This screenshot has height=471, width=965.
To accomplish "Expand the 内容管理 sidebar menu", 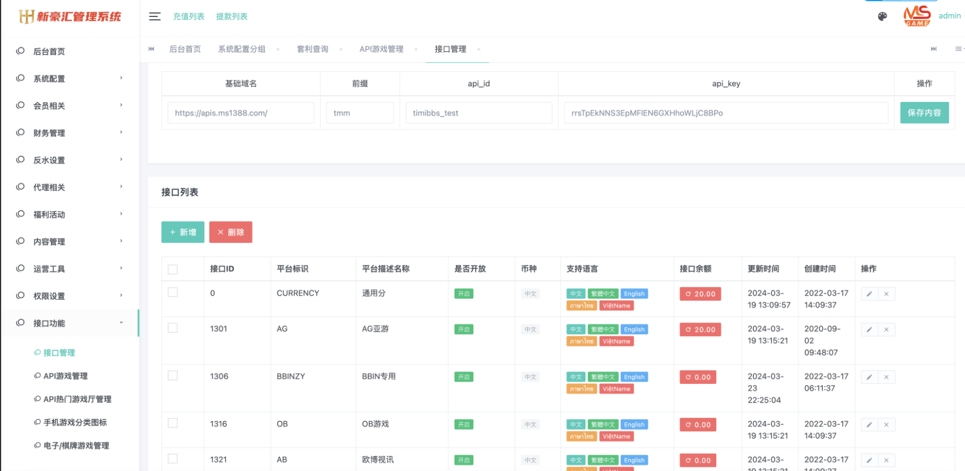I will pos(70,242).
